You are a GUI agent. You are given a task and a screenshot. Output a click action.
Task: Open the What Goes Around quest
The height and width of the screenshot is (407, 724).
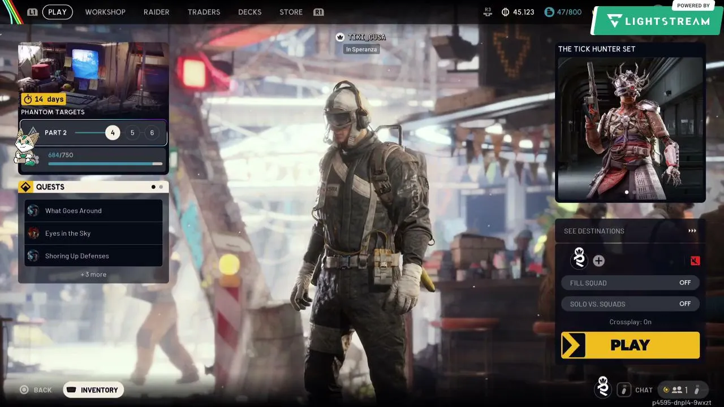click(x=93, y=210)
